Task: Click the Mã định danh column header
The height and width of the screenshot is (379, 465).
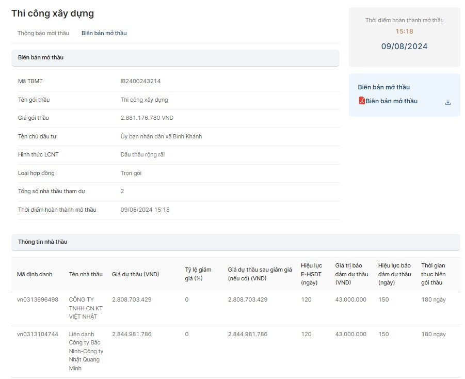Action: [35, 274]
